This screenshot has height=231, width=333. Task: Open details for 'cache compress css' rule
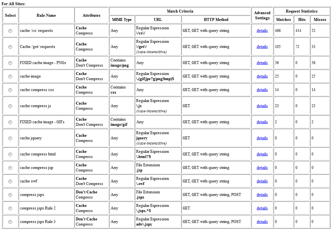click(262, 90)
